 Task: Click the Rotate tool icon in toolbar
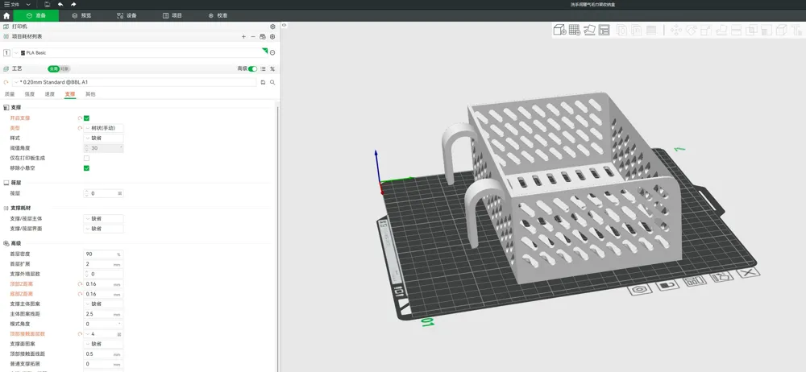pyautogui.click(x=691, y=31)
